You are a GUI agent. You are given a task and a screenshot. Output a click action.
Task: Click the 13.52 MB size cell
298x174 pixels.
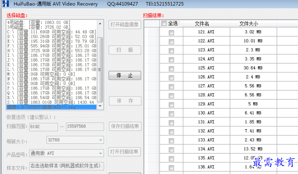coord(253,149)
